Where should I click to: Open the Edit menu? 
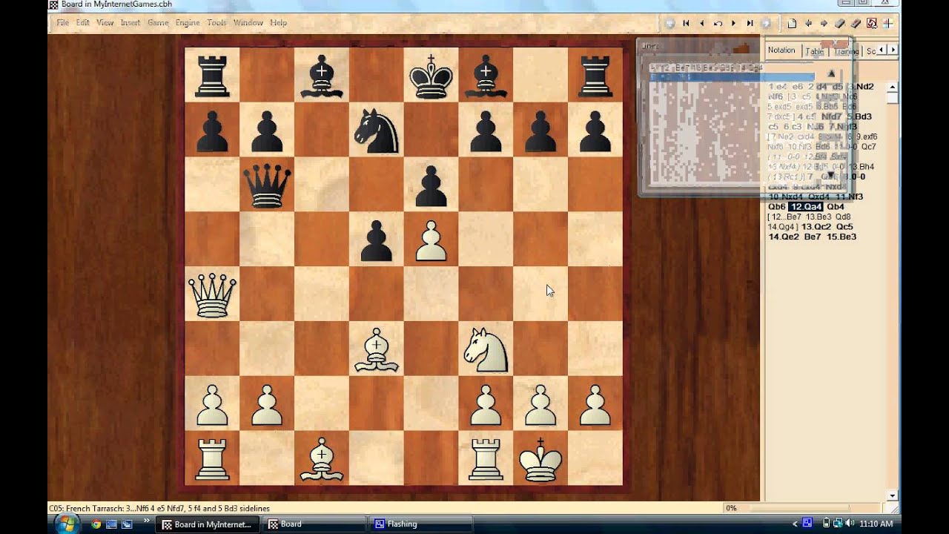83,23
